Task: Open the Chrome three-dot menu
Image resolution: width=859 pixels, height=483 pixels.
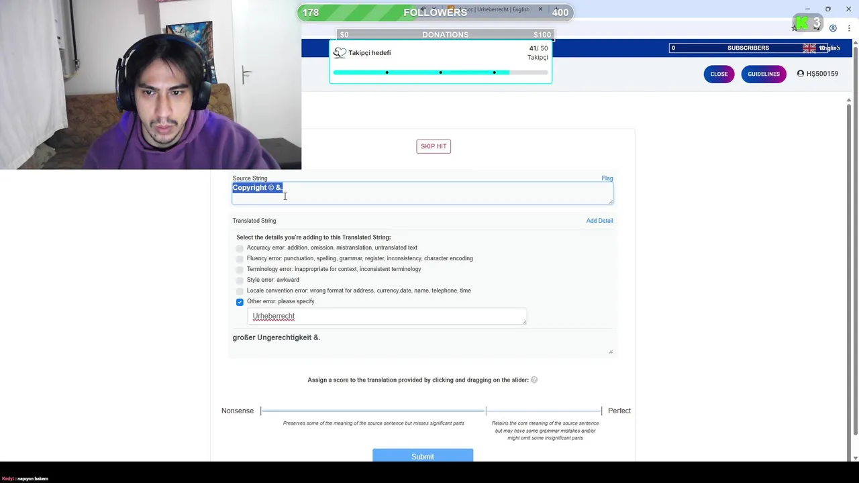Action: [x=850, y=28]
